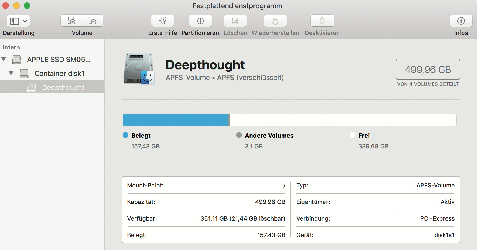Select APPLE SSD SM05 drive in sidebar
Screen dimensions: 477x250
click(x=59, y=60)
